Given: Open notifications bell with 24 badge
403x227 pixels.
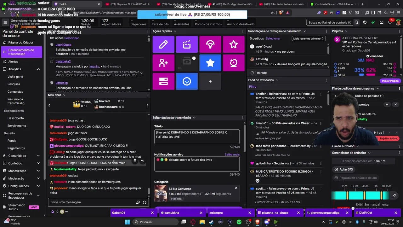Looking at the screenshot, I should (x=390, y=22).
